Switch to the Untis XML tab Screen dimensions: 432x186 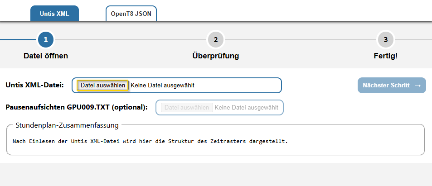click(x=54, y=14)
